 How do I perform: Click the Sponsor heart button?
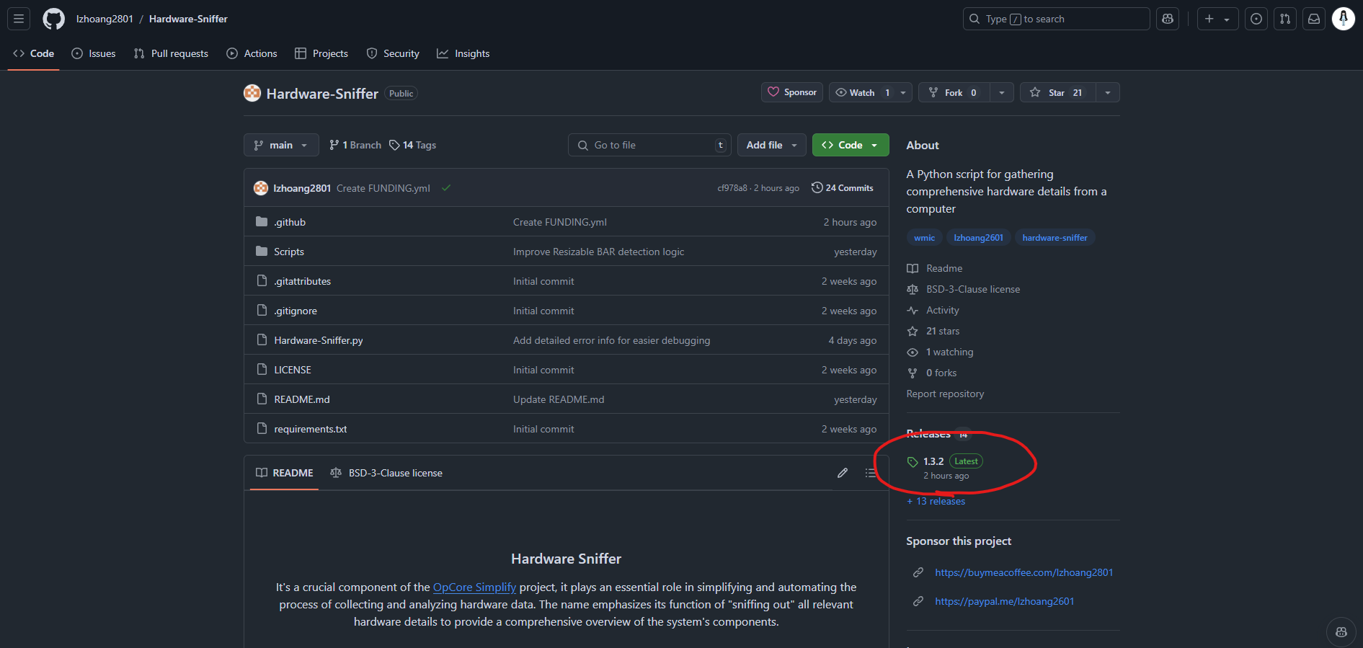(x=792, y=92)
